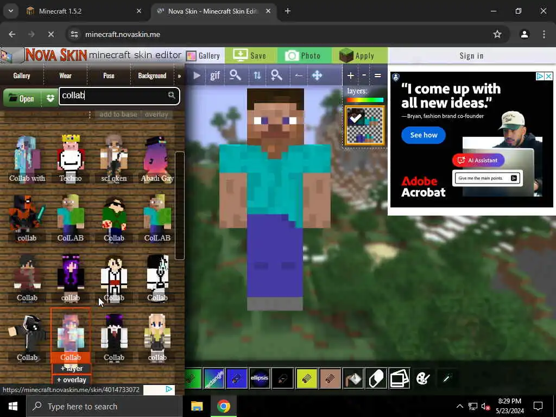Pick the Techno skin thumbnail
Viewport: 556px width, 417px height.
[71, 159]
